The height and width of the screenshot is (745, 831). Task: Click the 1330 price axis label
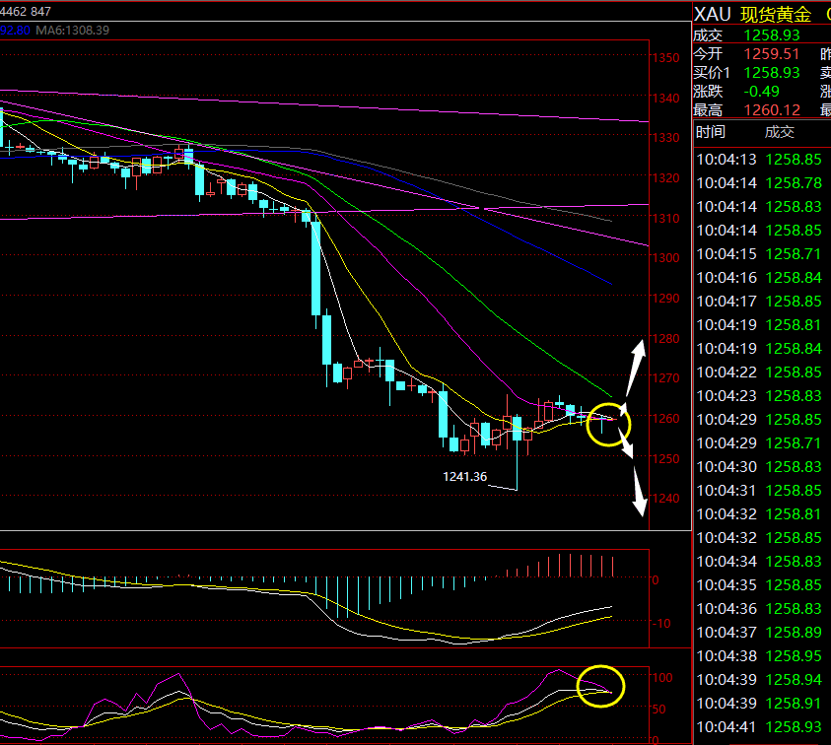point(665,138)
